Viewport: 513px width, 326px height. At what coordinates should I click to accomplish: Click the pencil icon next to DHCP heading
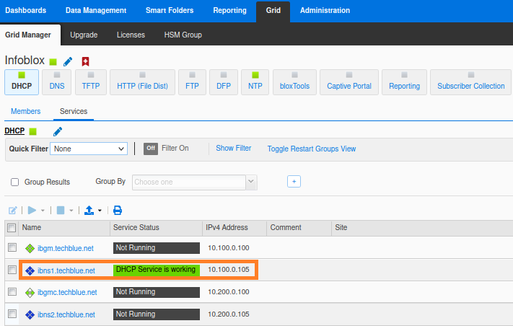point(58,131)
